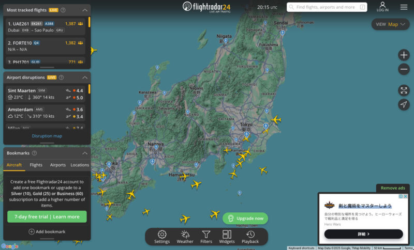This screenshot has width=414, height=250.
Task: Click Remove ads link
Action: coord(393,188)
